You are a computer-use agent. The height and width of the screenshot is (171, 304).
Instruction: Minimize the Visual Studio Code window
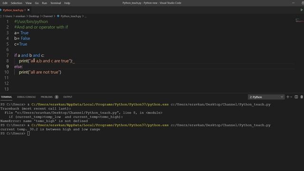coord(293,3)
